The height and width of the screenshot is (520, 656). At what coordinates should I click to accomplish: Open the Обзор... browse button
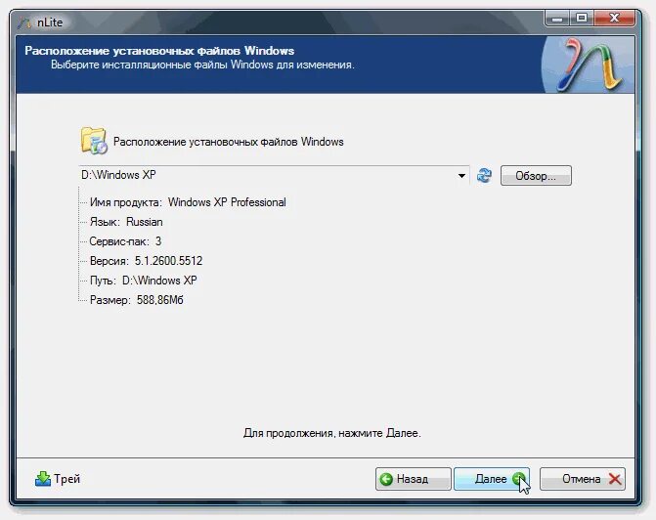point(536,176)
